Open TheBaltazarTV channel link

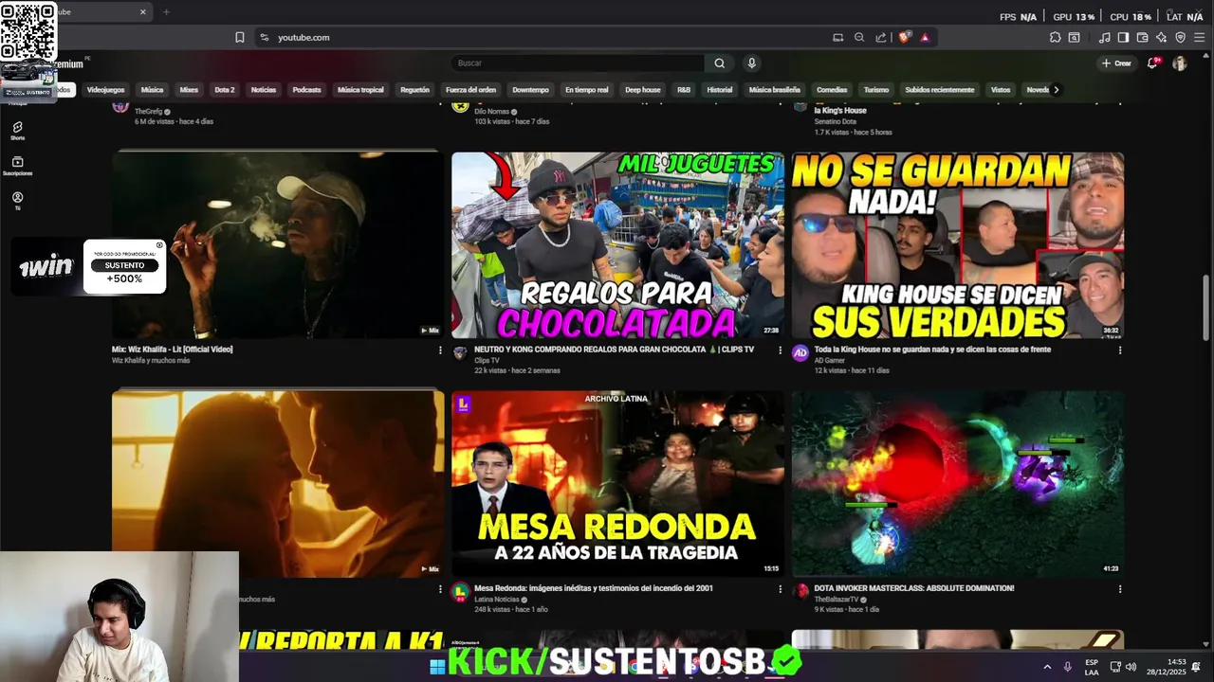[836, 600]
